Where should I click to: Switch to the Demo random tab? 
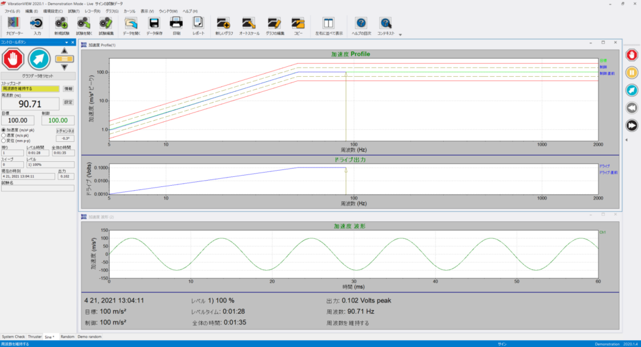90,337
